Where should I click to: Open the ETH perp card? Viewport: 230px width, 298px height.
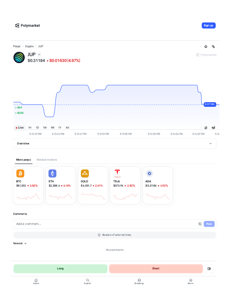tap(61, 185)
